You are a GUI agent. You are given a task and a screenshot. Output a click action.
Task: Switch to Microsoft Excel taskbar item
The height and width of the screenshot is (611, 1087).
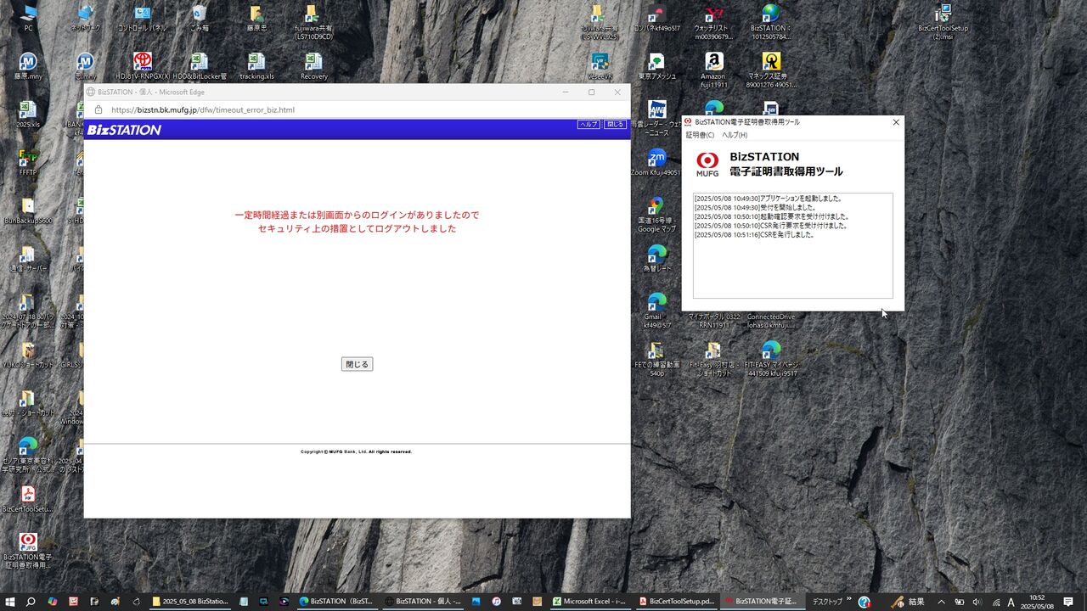[x=589, y=602]
